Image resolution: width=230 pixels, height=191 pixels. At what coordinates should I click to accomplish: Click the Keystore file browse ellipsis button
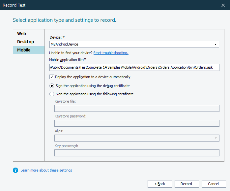coord(216,108)
